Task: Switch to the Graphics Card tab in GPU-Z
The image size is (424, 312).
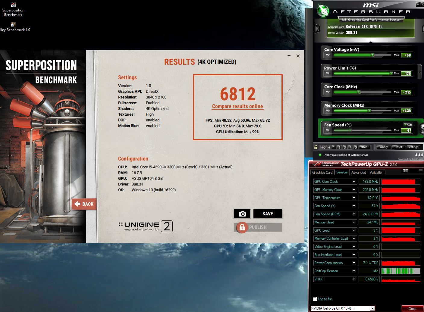Action: click(322, 173)
